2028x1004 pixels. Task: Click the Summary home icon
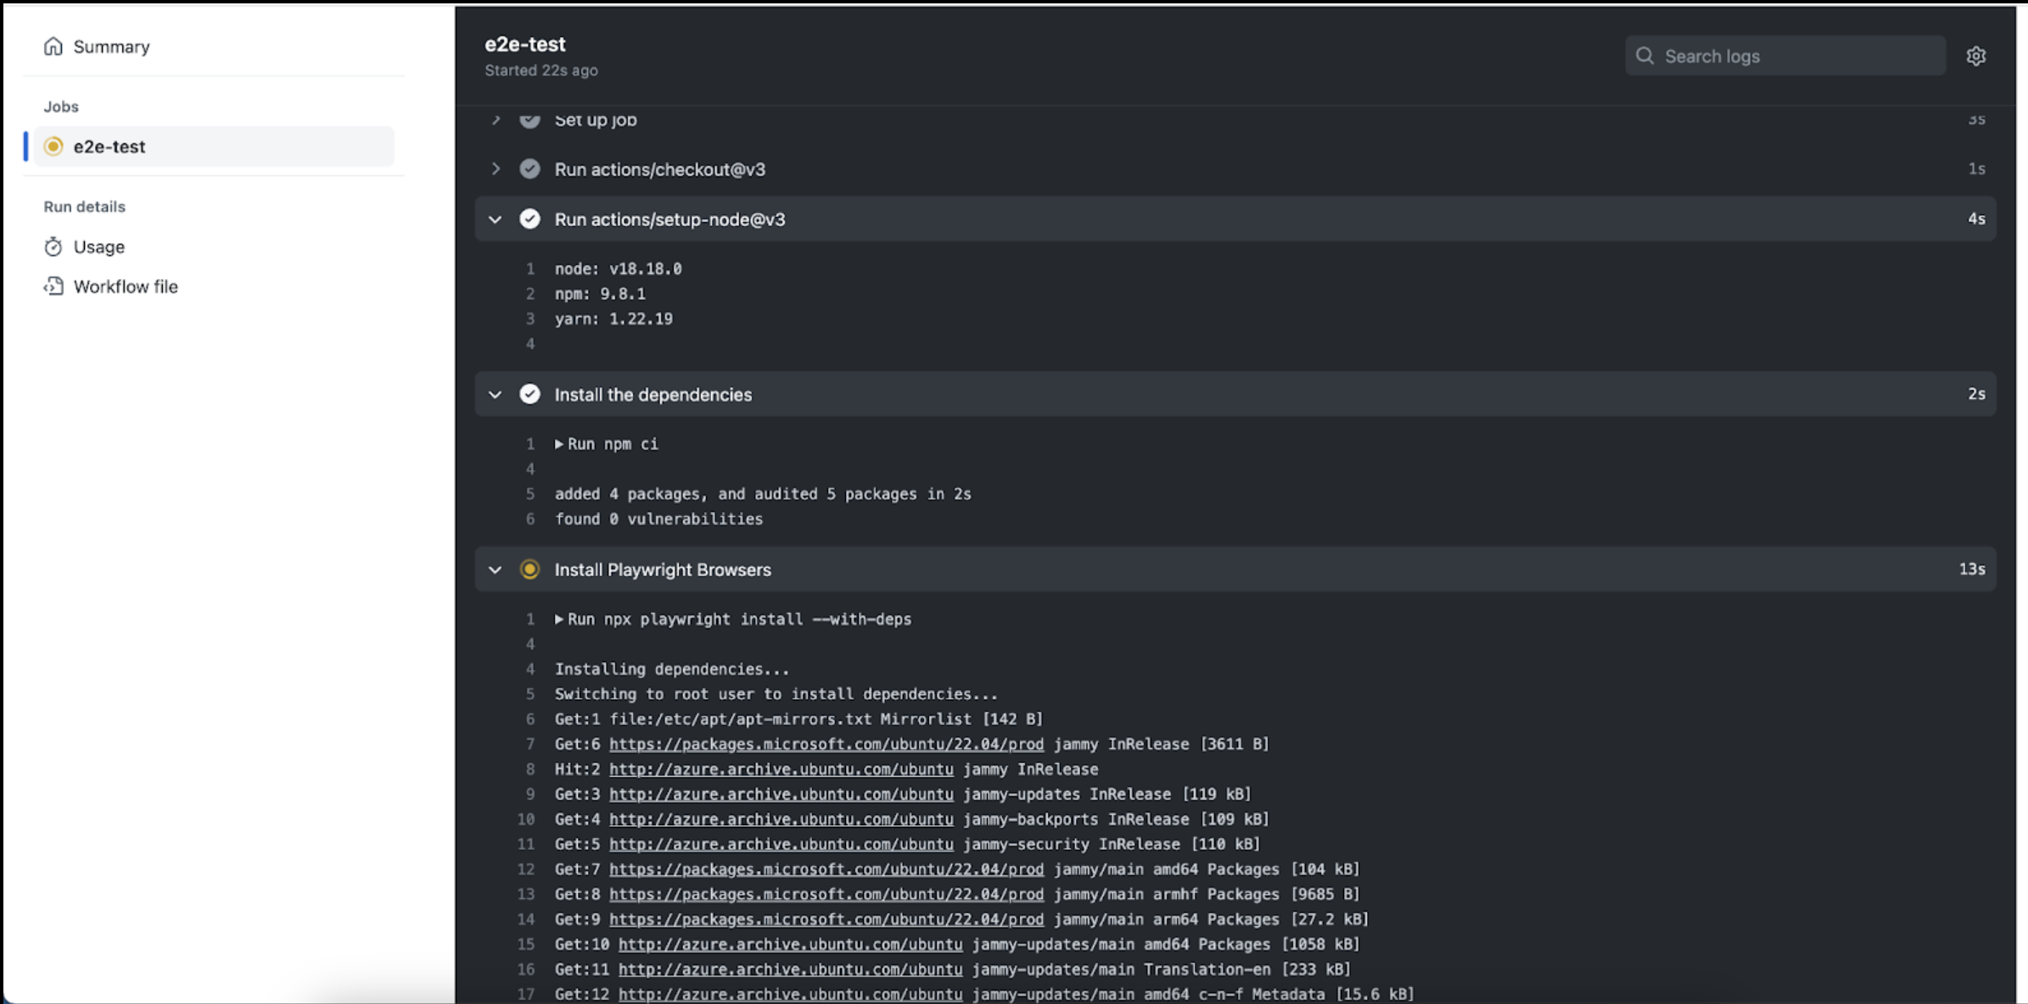tap(53, 47)
